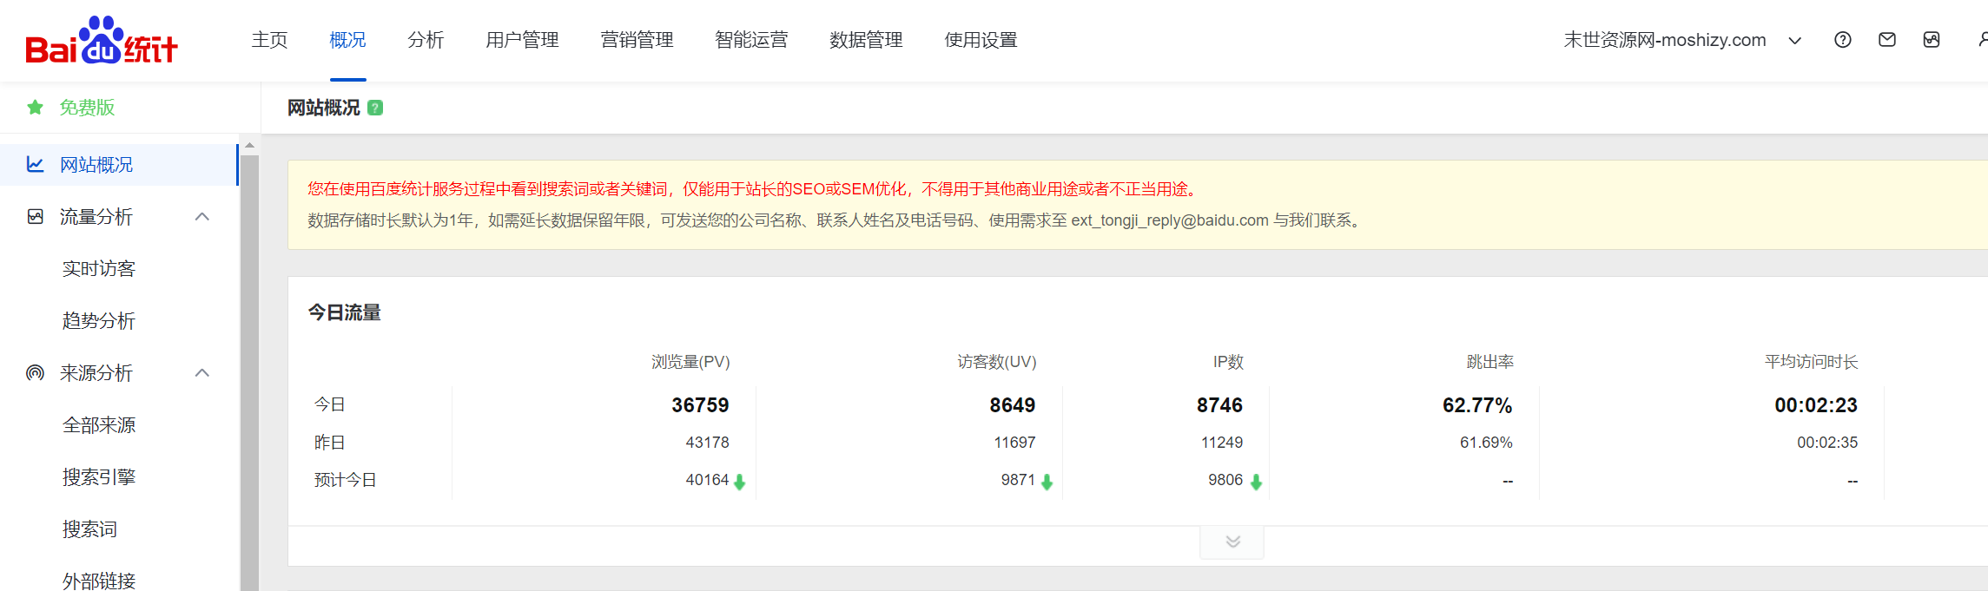Click the green star 免费版 icon
Viewport: 1988px width, 591px height.
coord(35,108)
